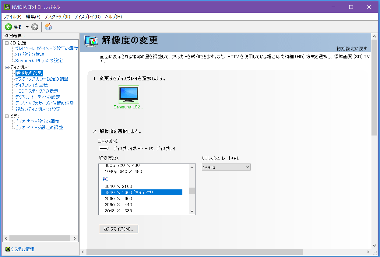Screen dimensions: 380x257
Task: Click the DisplayPort connector icon
Action: click(x=104, y=149)
